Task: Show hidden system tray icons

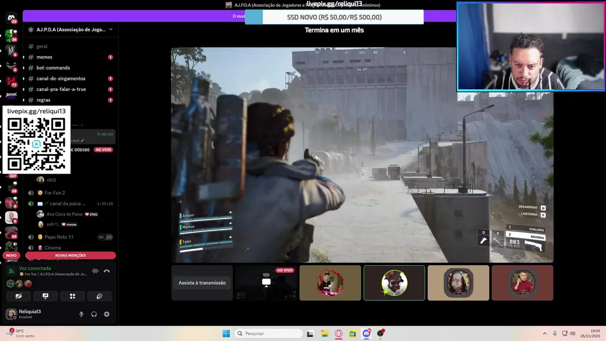Action: (x=544, y=333)
